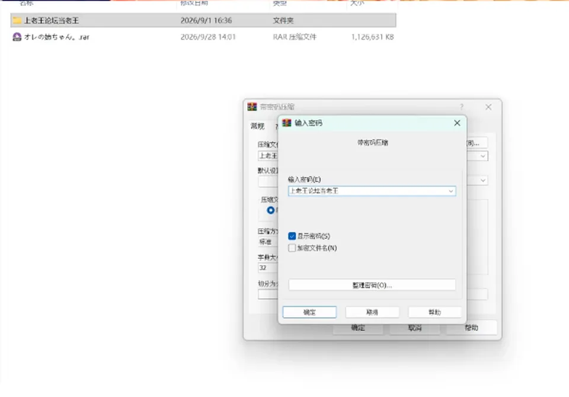Close the 输入密码 dialog with the X
The width and height of the screenshot is (569, 397).
pyautogui.click(x=457, y=123)
